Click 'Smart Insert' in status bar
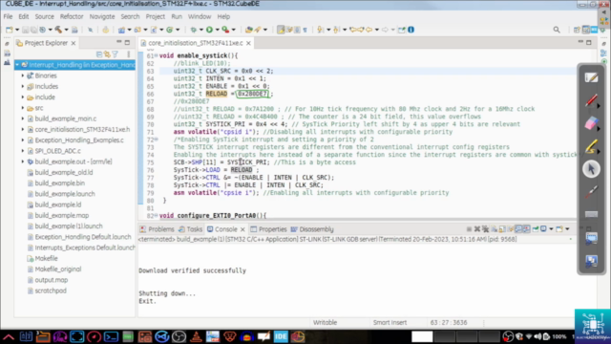 (x=390, y=323)
